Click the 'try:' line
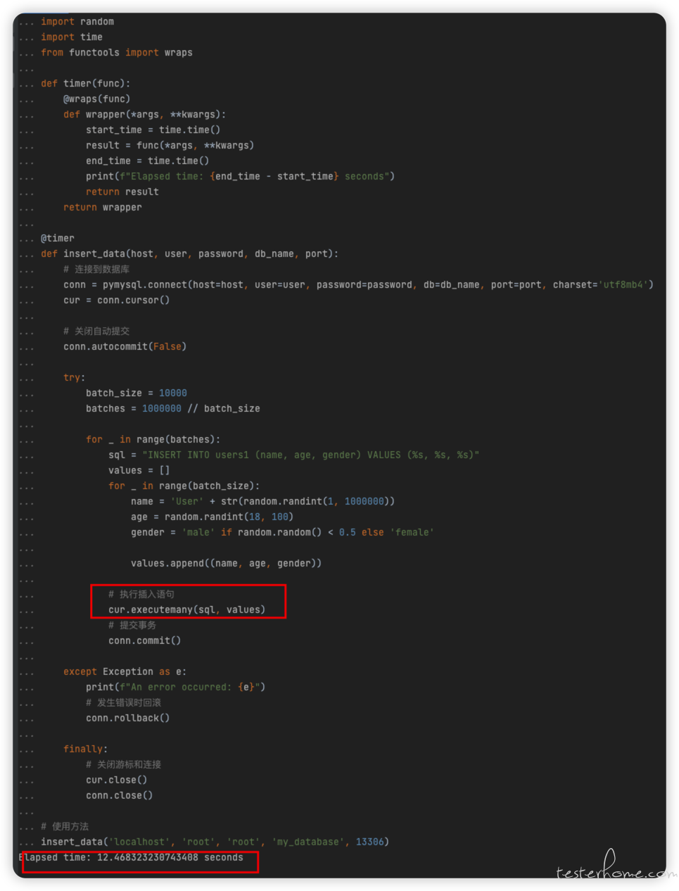The image size is (679, 891). [x=75, y=378]
